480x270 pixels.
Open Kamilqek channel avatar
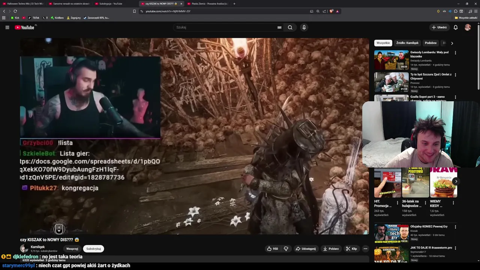(x=24, y=249)
